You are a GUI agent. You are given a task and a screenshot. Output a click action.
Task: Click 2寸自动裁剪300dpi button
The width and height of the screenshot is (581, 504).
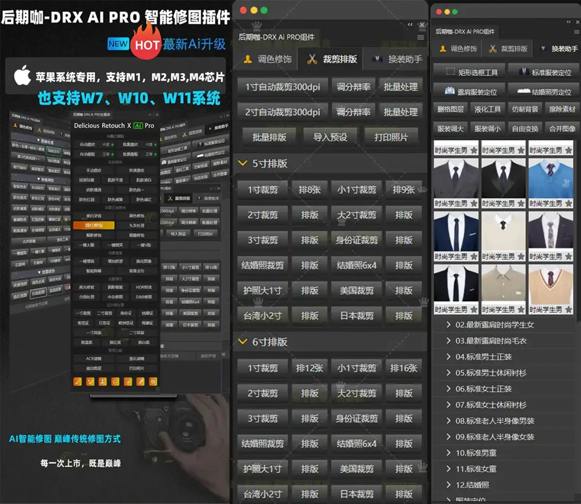point(282,112)
